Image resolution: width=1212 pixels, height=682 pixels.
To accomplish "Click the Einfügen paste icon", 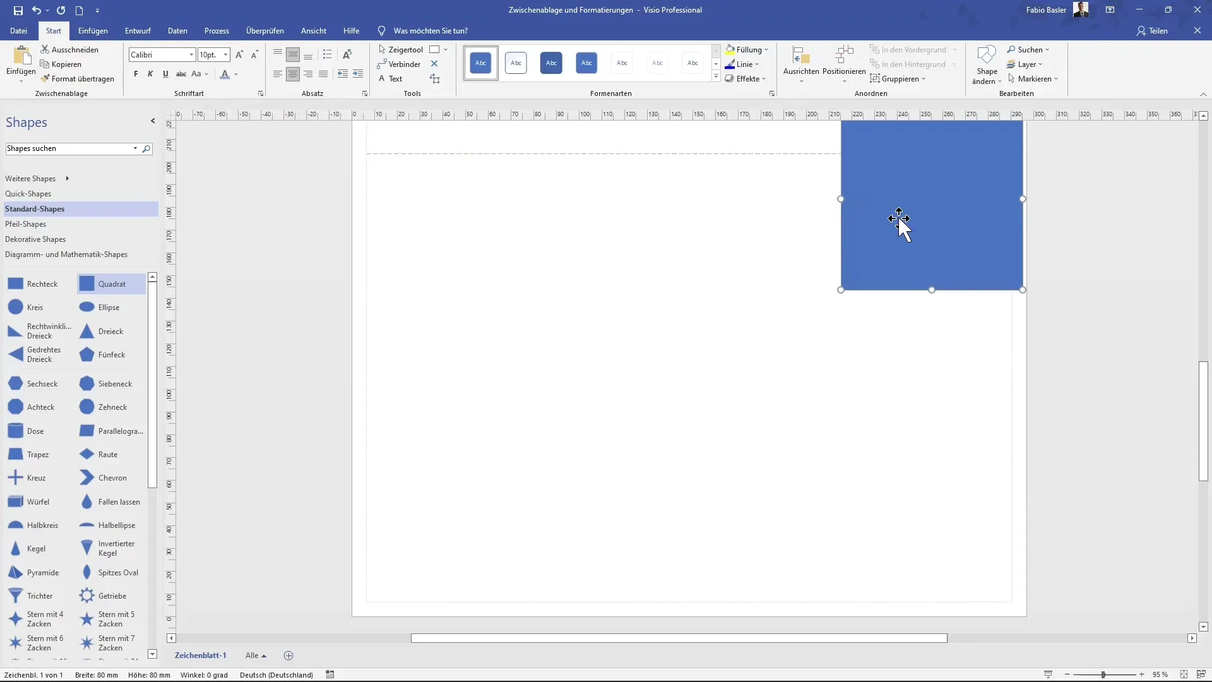I will (21, 57).
